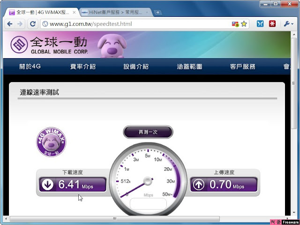The width and height of the screenshot is (300, 225).
Task: Bookmark this page with the star icon
Action: pyautogui.click(x=244, y=24)
